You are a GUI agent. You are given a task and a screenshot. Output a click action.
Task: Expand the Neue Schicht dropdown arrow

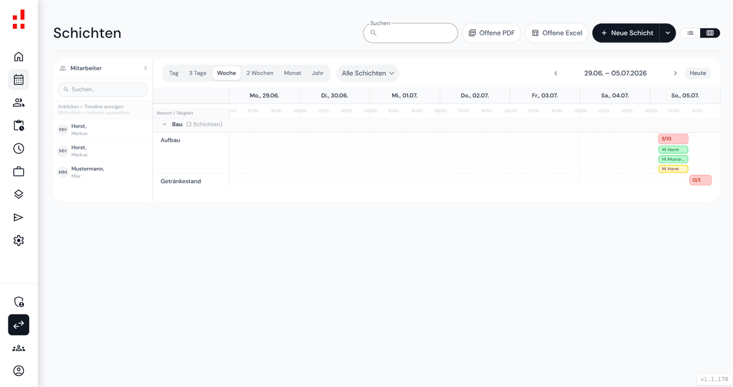668,33
